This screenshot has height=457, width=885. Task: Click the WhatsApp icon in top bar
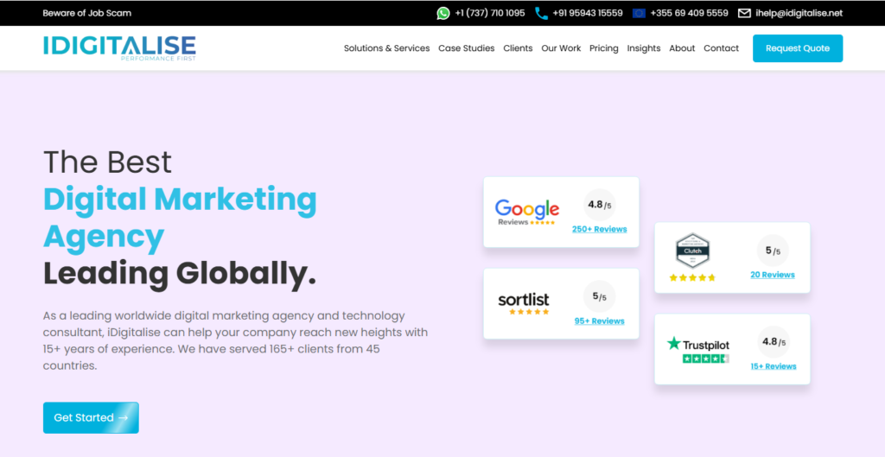click(x=443, y=13)
